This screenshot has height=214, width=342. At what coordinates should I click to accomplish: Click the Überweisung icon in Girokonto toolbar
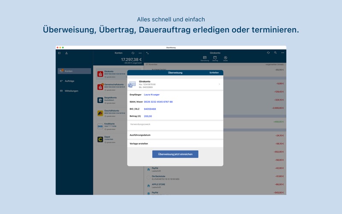coord(205,58)
